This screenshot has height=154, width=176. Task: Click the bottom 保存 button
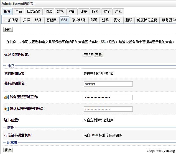click(x=8, y=150)
